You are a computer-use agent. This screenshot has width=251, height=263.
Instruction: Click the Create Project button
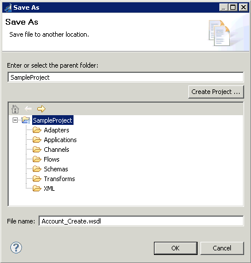point(216,92)
